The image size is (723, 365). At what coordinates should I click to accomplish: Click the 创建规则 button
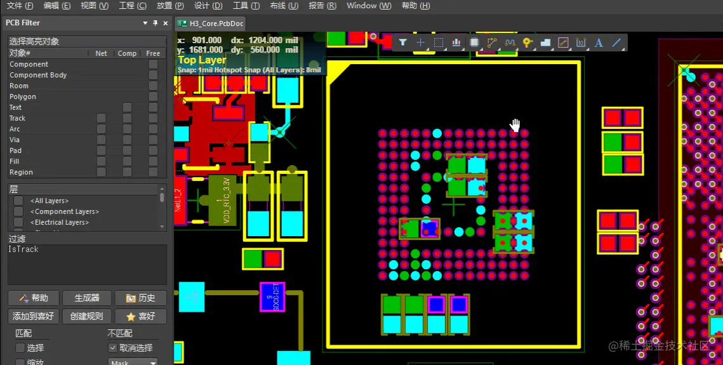[x=87, y=316]
